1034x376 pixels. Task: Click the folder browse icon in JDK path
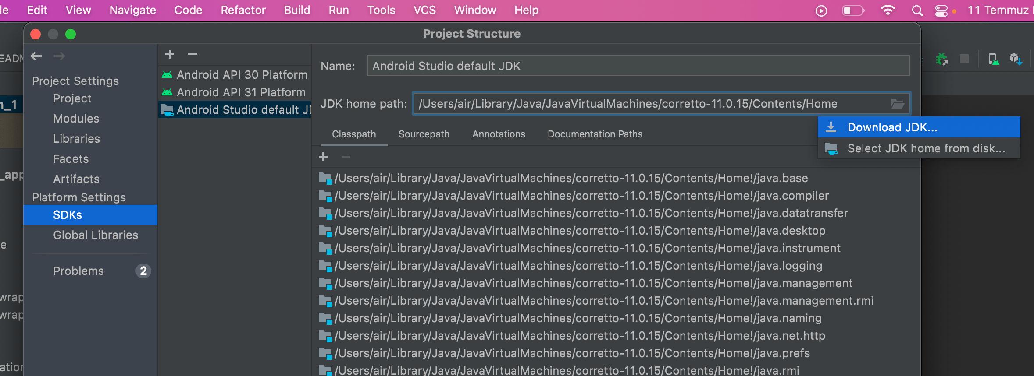pyautogui.click(x=898, y=104)
